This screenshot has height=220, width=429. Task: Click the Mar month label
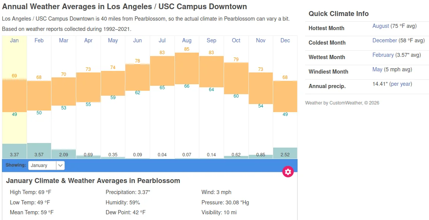click(x=64, y=40)
